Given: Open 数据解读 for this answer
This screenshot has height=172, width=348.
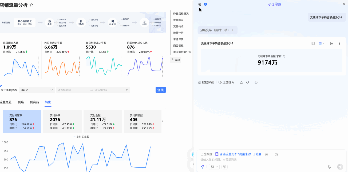Looking at the screenshot, I should point(206,82).
